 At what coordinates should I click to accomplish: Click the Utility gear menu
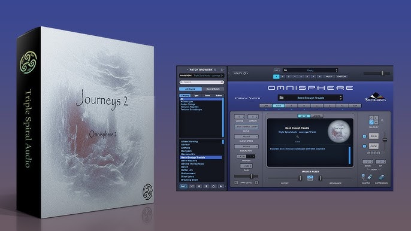tap(240, 74)
